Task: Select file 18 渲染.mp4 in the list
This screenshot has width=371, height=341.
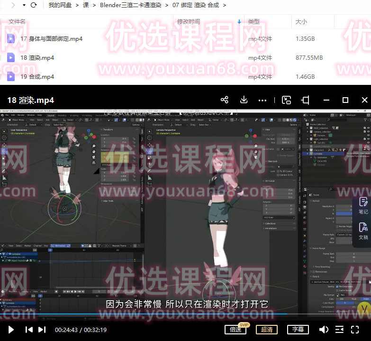Action: pyautogui.click(x=37, y=57)
